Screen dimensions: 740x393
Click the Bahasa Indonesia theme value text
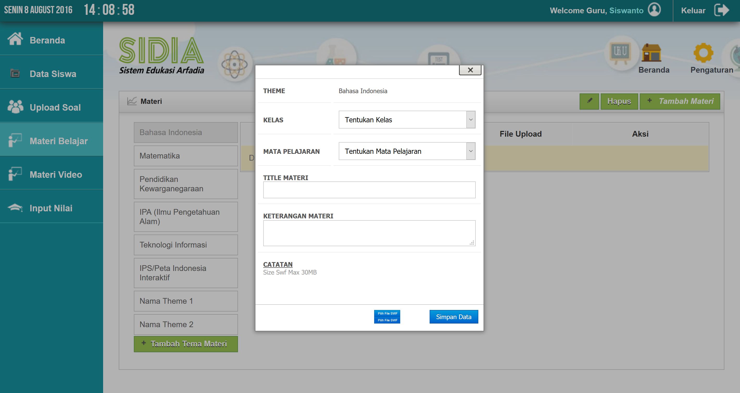363,91
